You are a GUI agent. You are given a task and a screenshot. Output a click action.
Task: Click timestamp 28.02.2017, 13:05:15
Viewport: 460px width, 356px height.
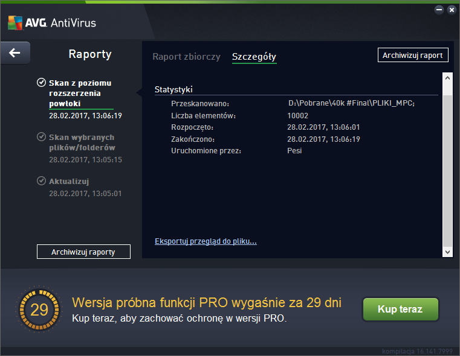tap(85, 159)
